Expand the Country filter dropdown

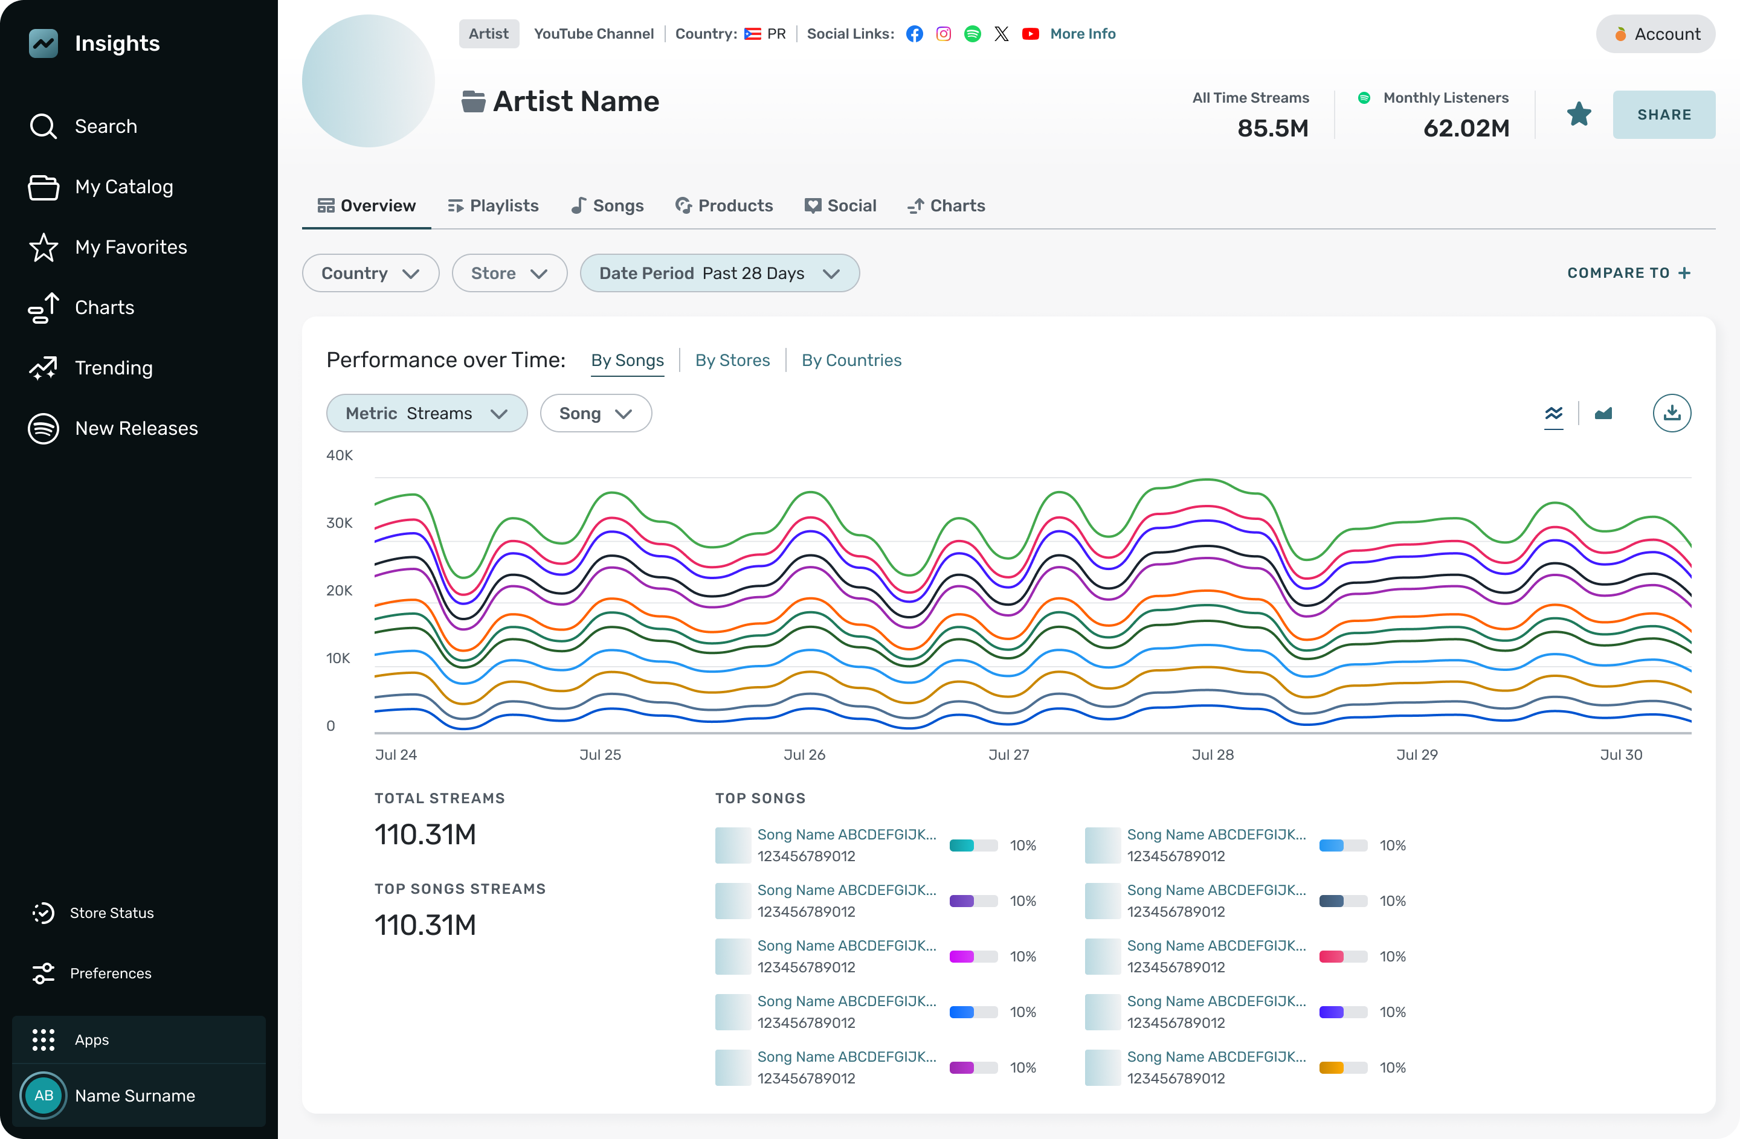[370, 273]
